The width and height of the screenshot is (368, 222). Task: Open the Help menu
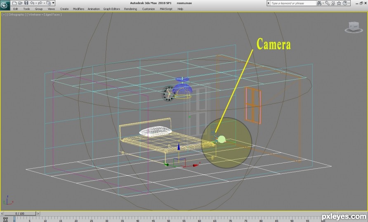click(180, 9)
